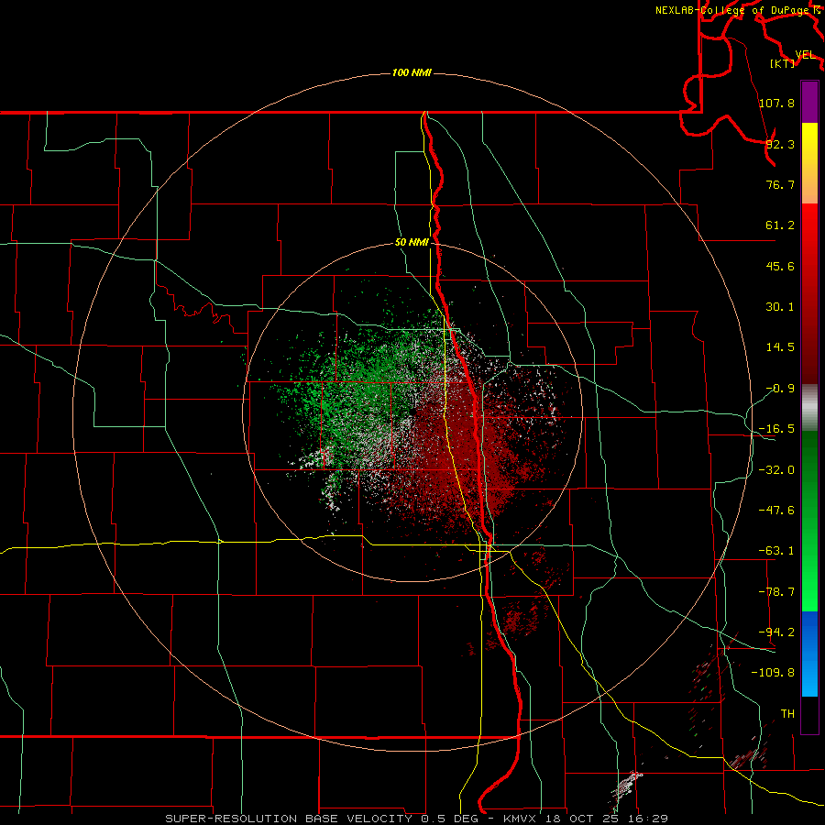825x825 pixels.
Task: Select the 14.5 scale value
Action: pyautogui.click(x=780, y=347)
